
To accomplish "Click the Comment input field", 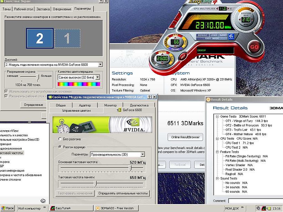I will (255, 201).
